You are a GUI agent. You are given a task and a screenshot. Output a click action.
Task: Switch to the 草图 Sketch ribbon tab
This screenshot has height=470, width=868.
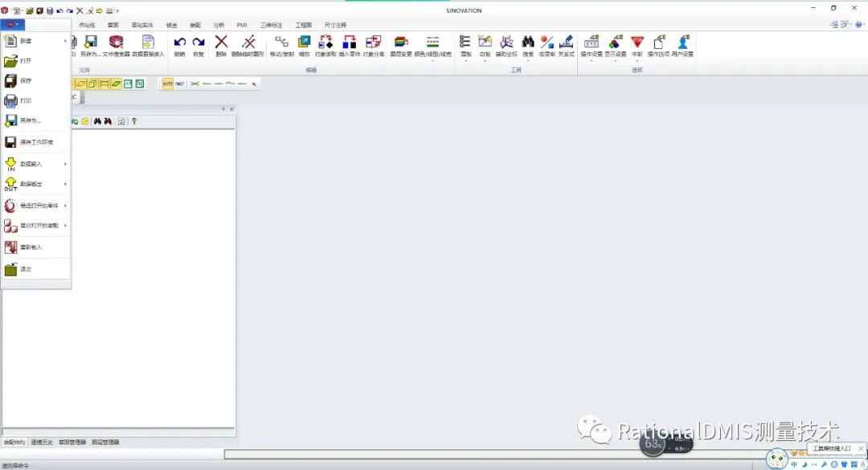pyautogui.click(x=113, y=25)
